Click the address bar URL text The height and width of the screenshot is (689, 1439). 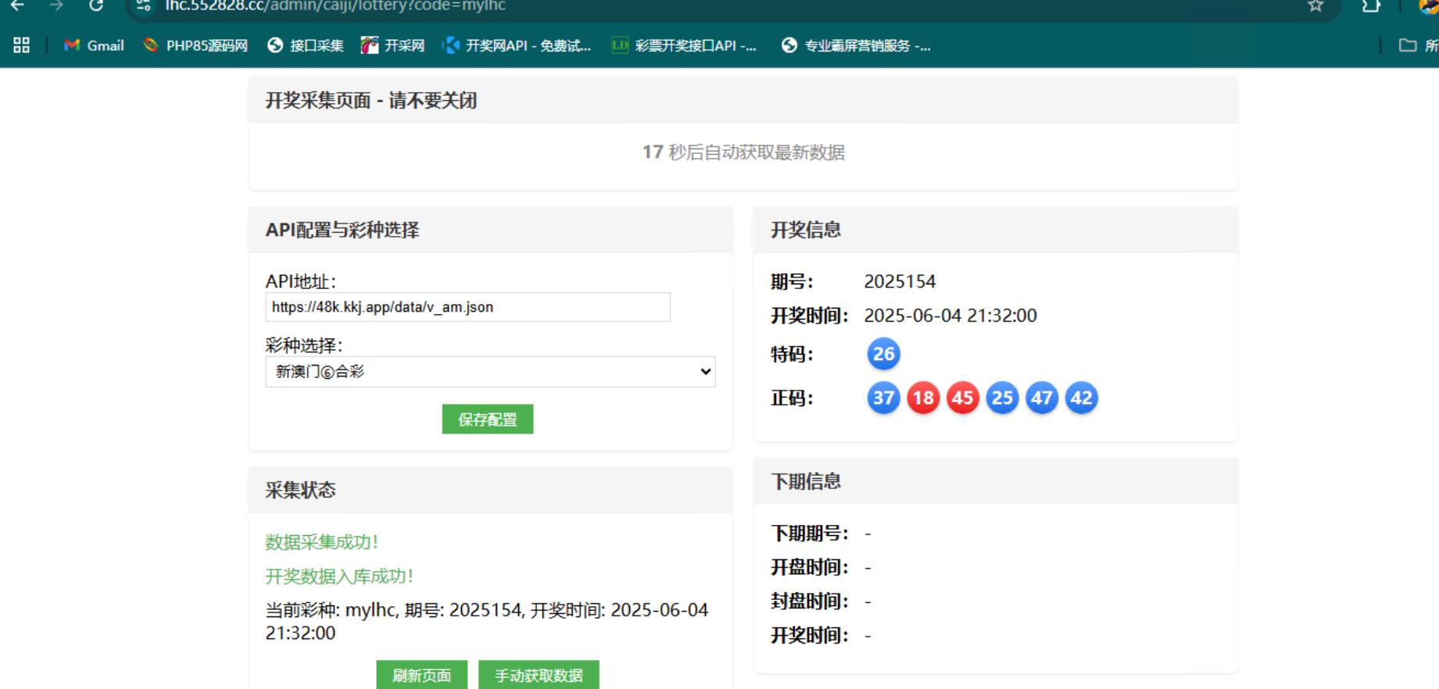pyautogui.click(x=336, y=6)
